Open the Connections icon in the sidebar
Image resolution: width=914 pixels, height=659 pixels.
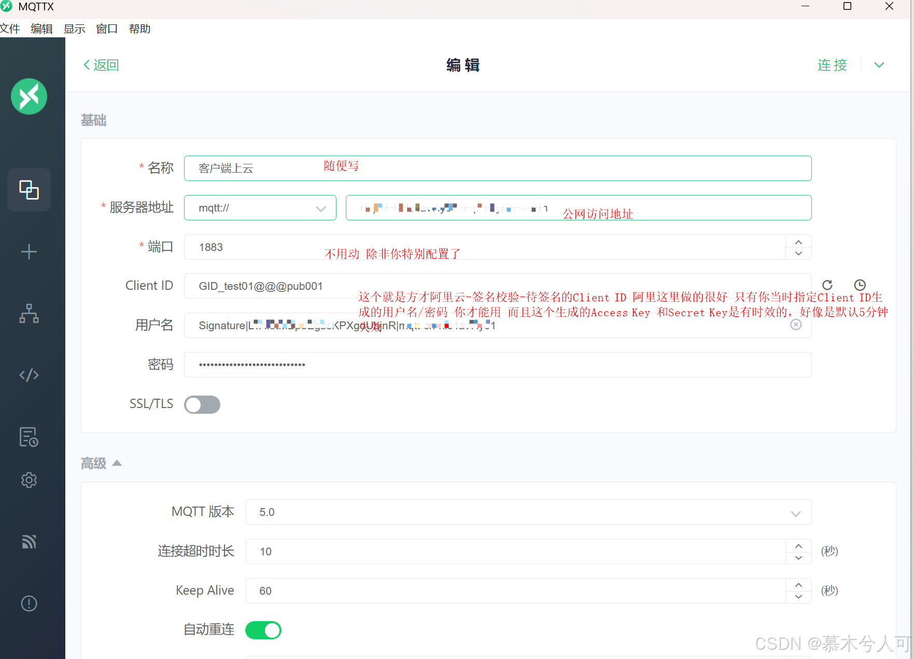pyautogui.click(x=29, y=190)
